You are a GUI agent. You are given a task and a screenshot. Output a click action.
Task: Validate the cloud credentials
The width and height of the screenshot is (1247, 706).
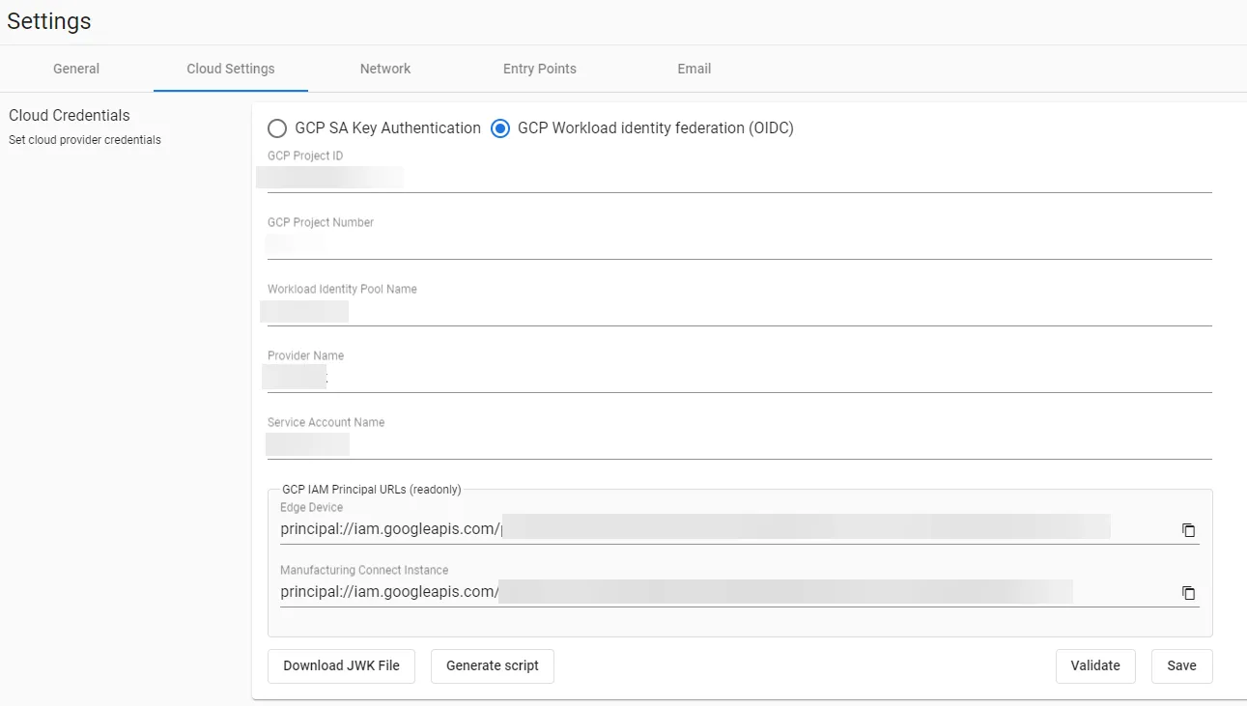click(x=1095, y=665)
